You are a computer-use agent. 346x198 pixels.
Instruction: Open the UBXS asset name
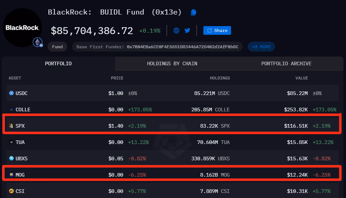coord(21,158)
